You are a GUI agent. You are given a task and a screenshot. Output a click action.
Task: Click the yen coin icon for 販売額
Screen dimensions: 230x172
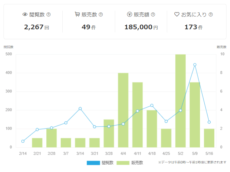point(129,15)
